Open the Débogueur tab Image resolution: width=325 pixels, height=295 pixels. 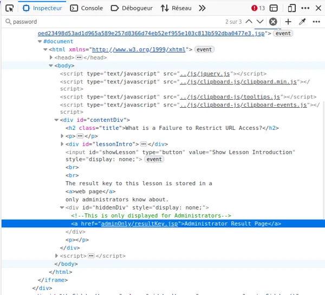[132, 8]
